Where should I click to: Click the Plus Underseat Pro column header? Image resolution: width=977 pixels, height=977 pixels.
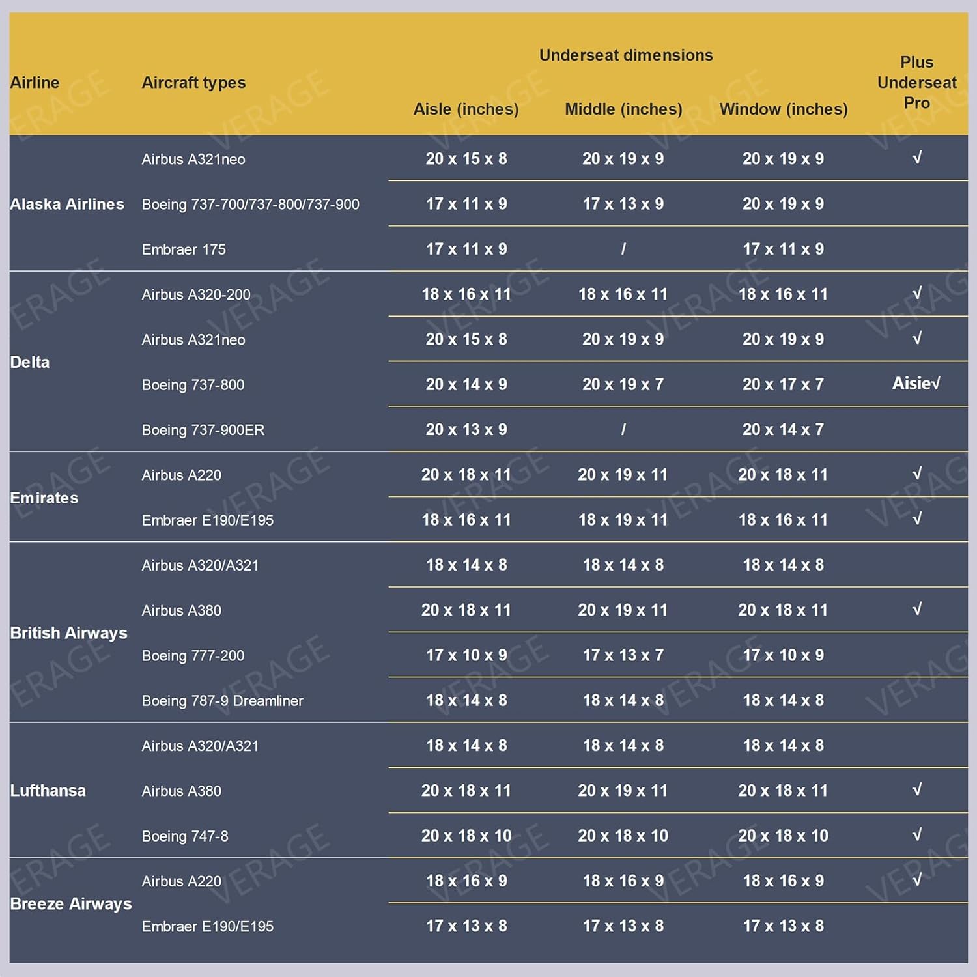coord(916,82)
